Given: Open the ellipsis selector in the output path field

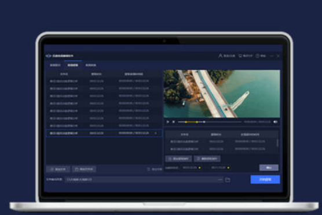Looking at the screenshot, I should [x=219, y=180].
